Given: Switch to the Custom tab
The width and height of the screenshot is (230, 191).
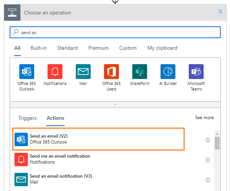Looking at the screenshot, I should pyautogui.click(x=128, y=48).
